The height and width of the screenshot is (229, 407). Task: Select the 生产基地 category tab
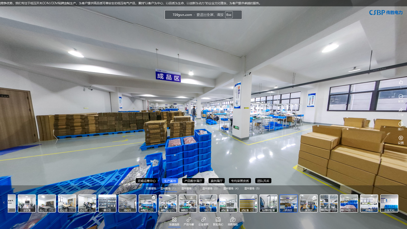[x=170, y=181]
